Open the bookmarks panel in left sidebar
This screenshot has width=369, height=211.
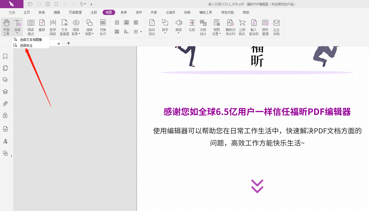pos(5,56)
